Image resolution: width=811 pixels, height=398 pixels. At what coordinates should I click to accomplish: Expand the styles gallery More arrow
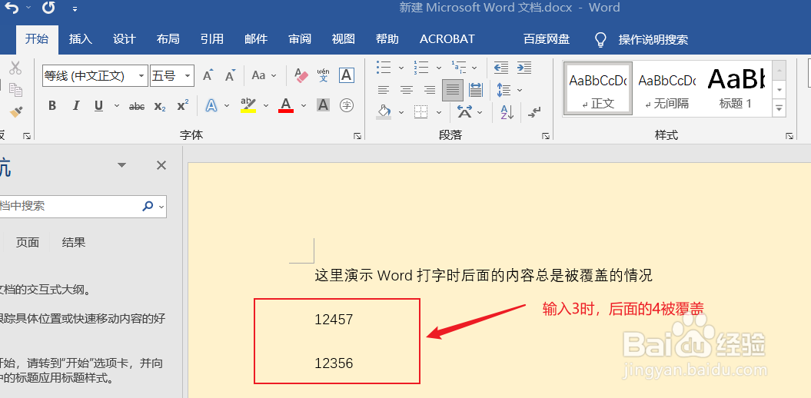779,108
